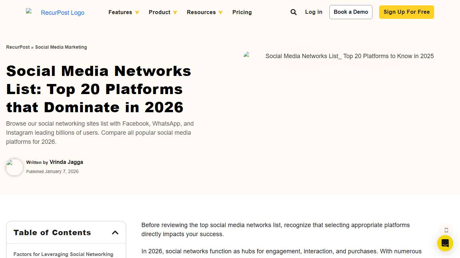Open the live chat widget
This screenshot has width=460, height=258.
pyautogui.click(x=445, y=243)
